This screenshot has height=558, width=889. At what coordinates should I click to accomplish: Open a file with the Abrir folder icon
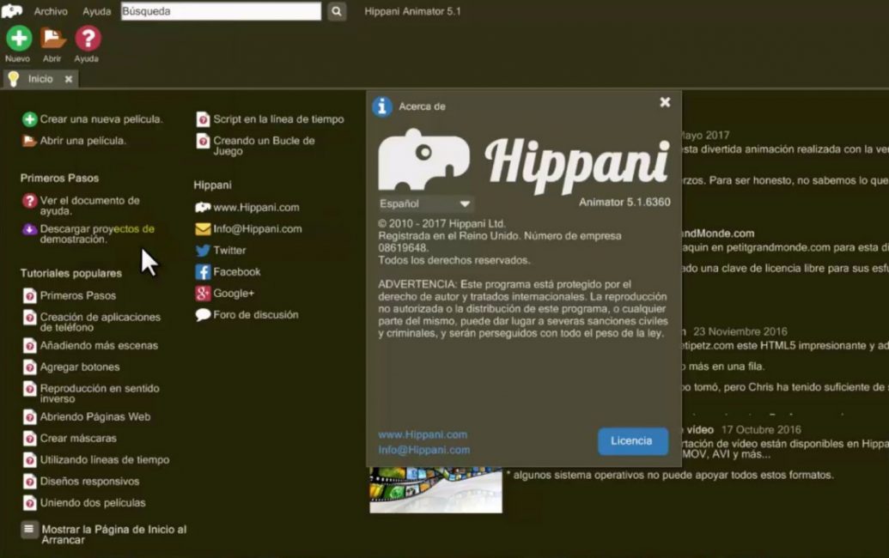[52, 39]
